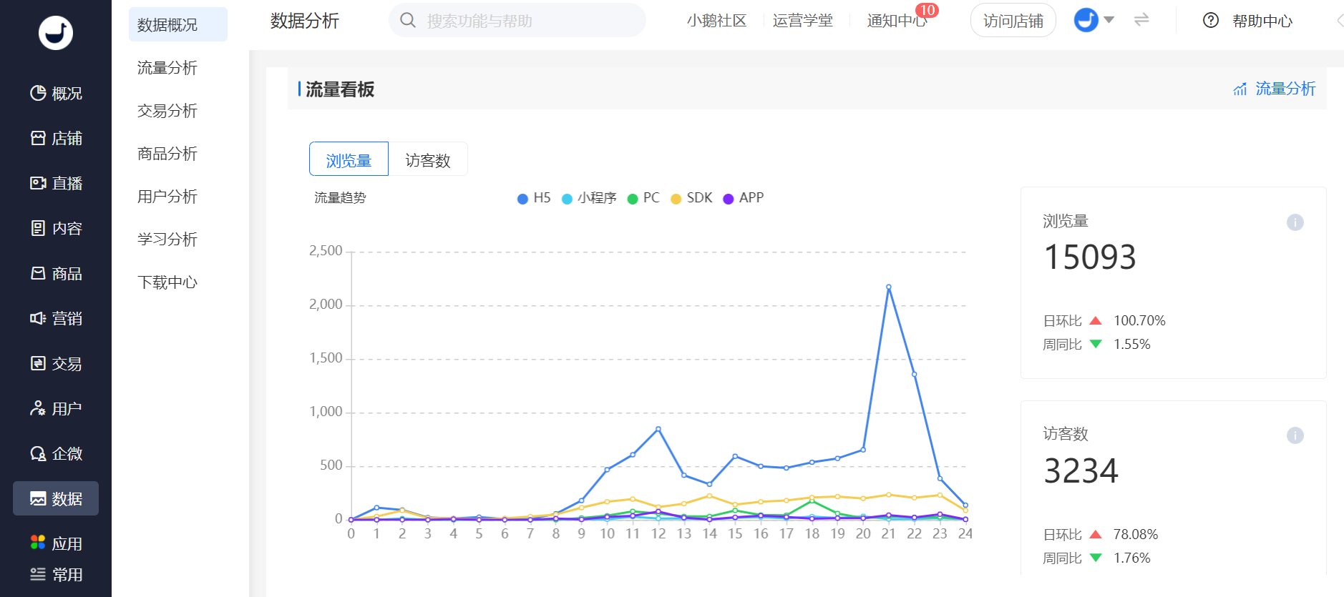Open the 营销 marketing sidebar icon
The height and width of the screenshot is (597, 1344).
point(38,318)
